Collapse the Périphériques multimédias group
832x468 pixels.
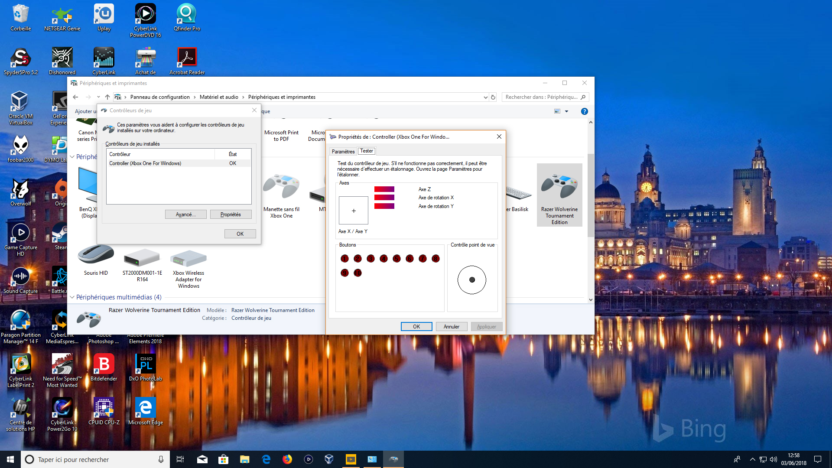pyautogui.click(x=72, y=297)
